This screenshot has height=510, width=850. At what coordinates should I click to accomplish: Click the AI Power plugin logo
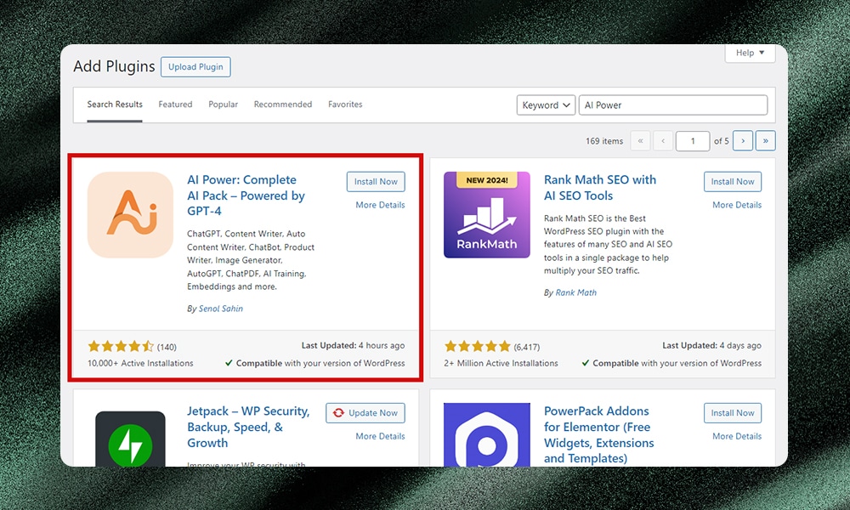(129, 214)
